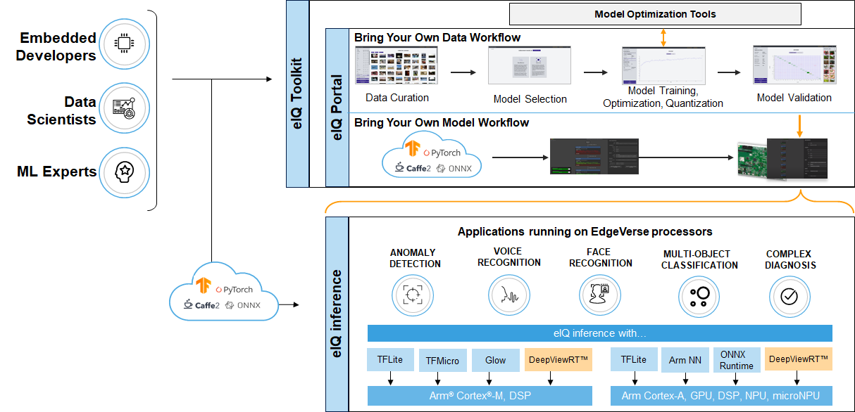Open the Face Recognition application icon
The width and height of the screenshot is (855, 412).
coord(599,295)
